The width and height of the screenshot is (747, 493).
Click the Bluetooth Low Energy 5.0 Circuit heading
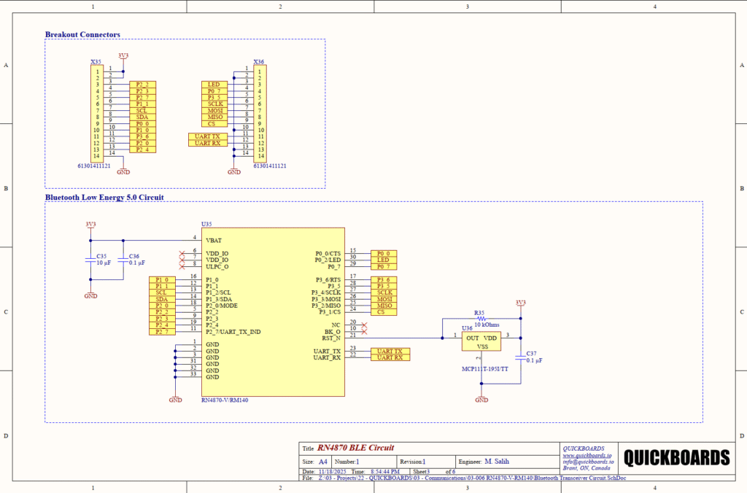104,197
